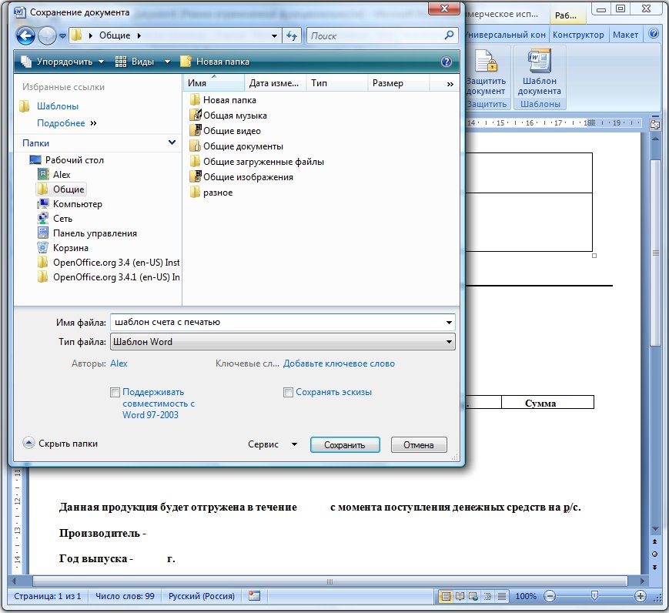Switch to Print Layout view icon
Viewport: 669px width, 613px height.
click(x=446, y=596)
